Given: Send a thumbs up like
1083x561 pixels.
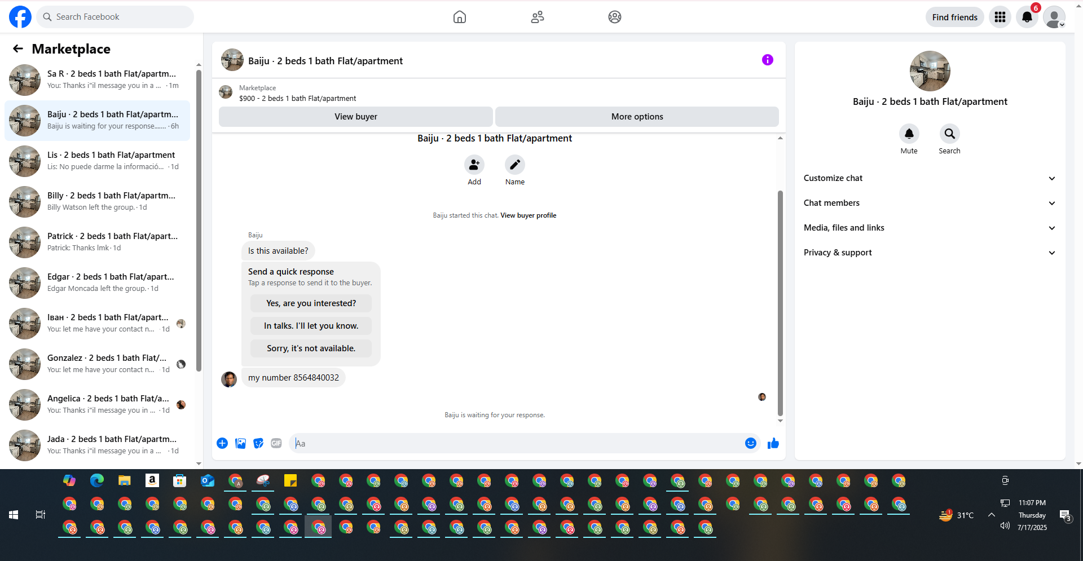Looking at the screenshot, I should pos(773,443).
